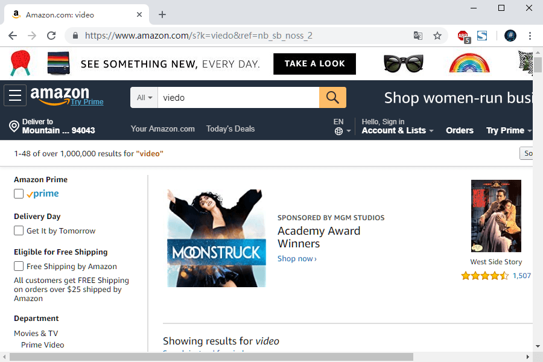Image resolution: width=543 pixels, height=362 pixels.
Task: Click the scroll down arrow
Action: 538,346
